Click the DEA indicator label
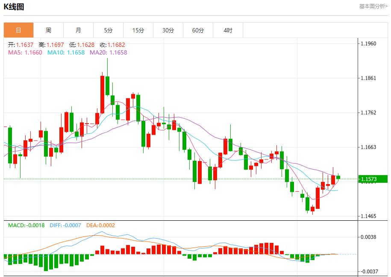The image size is (391, 277). click(100, 225)
